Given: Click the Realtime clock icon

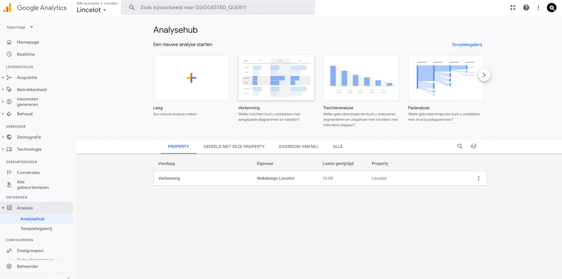Looking at the screenshot, I should point(9,54).
